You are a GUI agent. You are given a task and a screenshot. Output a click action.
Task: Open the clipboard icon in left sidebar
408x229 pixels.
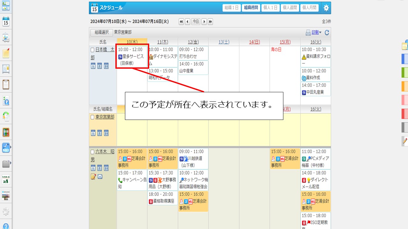click(6, 85)
